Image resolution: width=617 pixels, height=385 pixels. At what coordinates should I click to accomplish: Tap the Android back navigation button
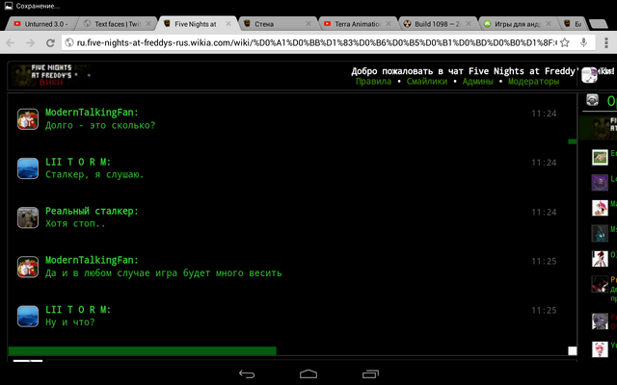tap(247, 374)
